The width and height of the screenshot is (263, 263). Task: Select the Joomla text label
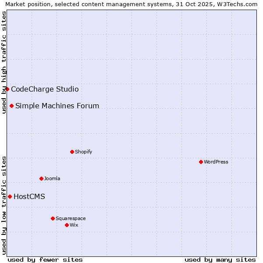click(x=52, y=178)
